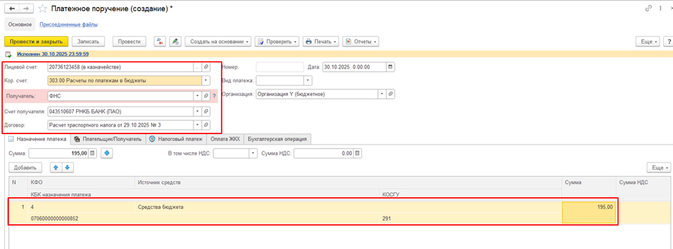
Task: Switch to the Бухгалтерская операция tab
Action: coord(278,139)
